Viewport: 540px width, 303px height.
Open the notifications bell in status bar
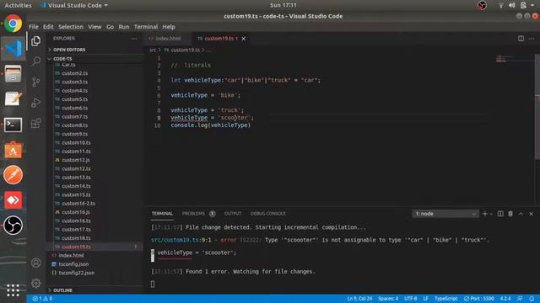(532, 299)
